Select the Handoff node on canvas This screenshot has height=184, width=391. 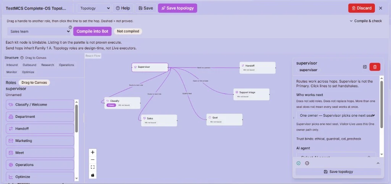258,68
